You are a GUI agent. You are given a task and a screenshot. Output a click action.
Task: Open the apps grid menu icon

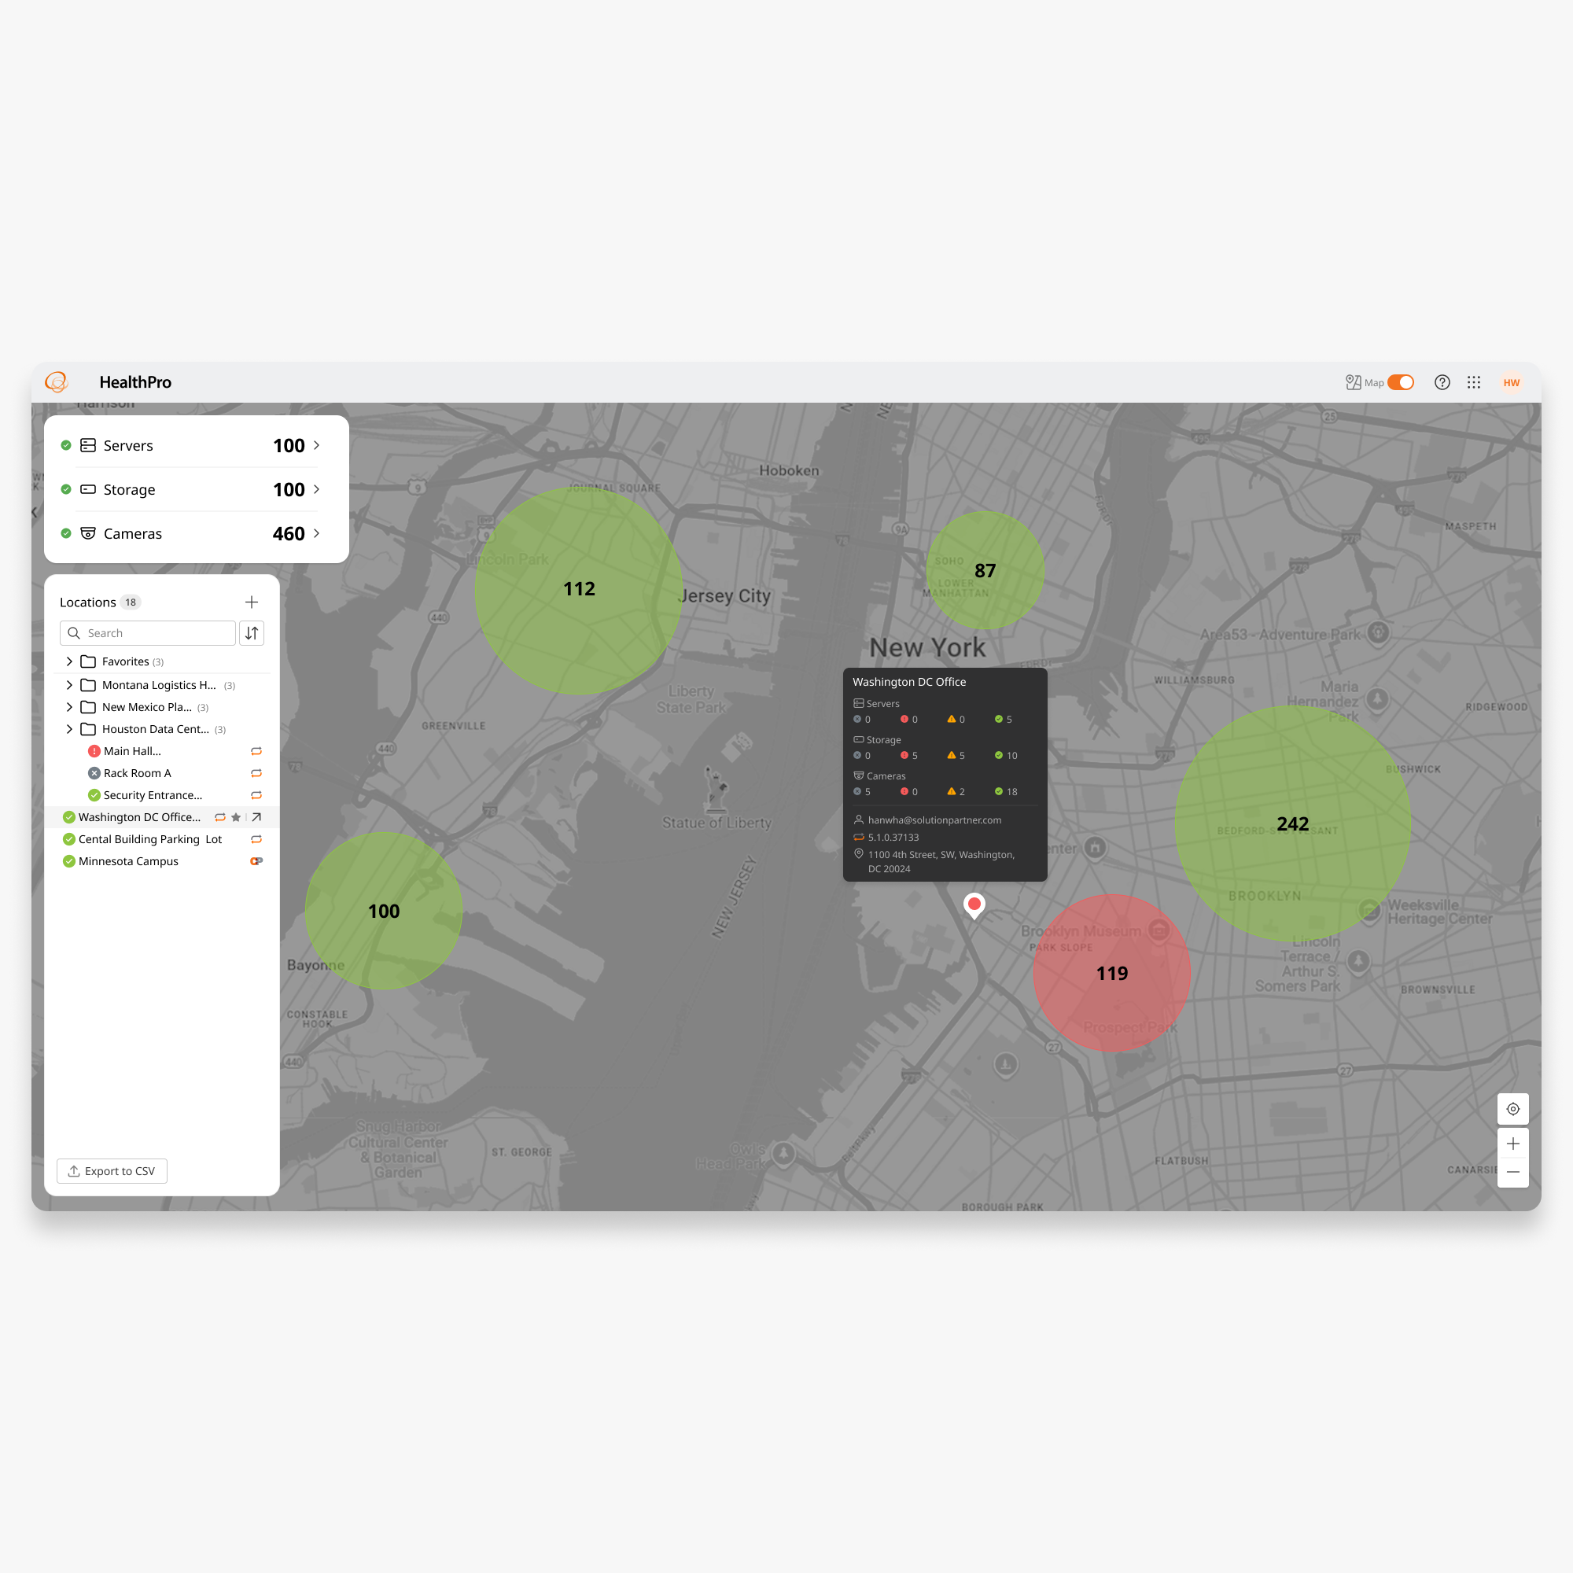tap(1474, 383)
